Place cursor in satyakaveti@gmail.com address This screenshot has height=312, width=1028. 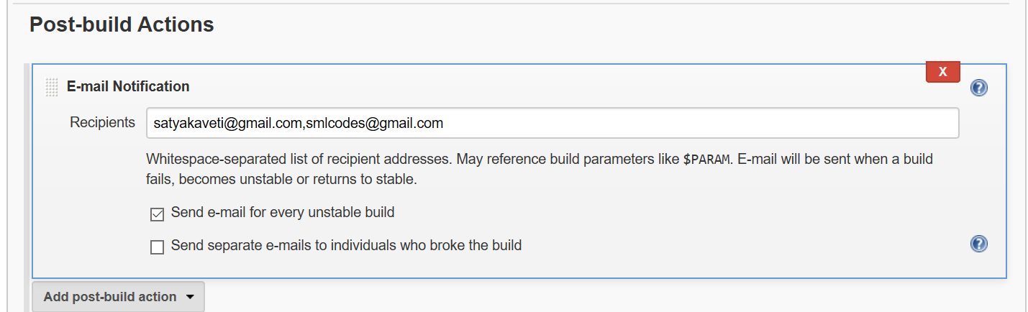pos(227,123)
